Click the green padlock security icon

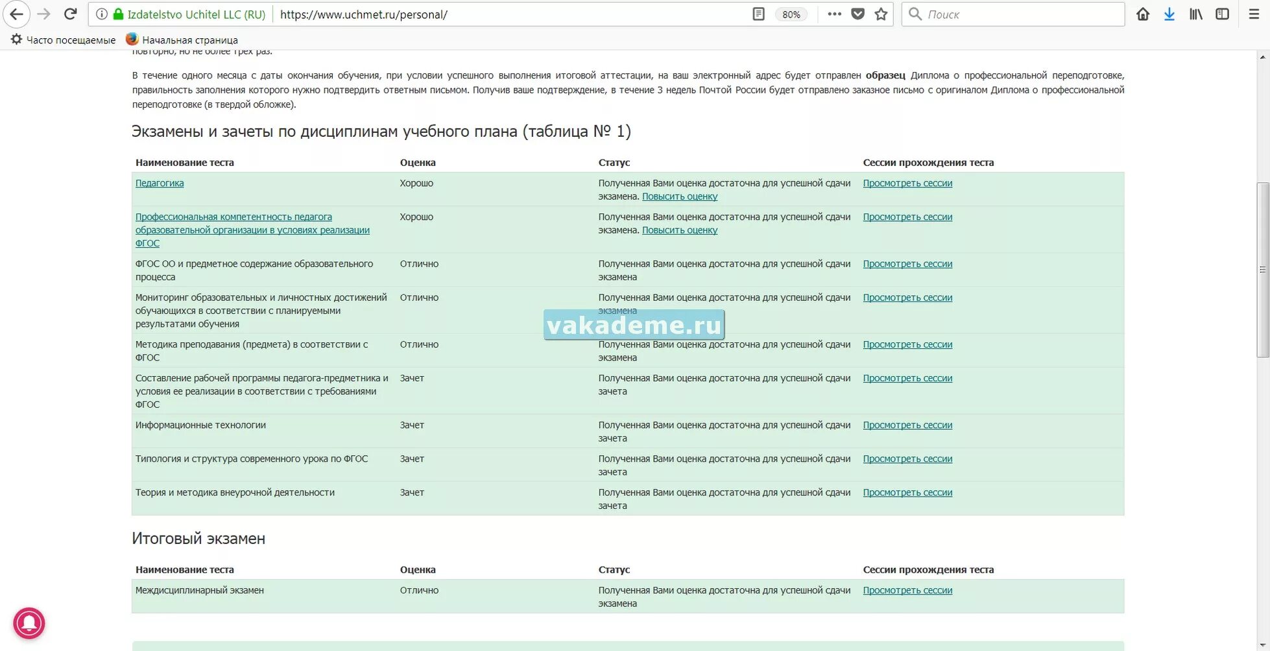(x=118, y=14)
